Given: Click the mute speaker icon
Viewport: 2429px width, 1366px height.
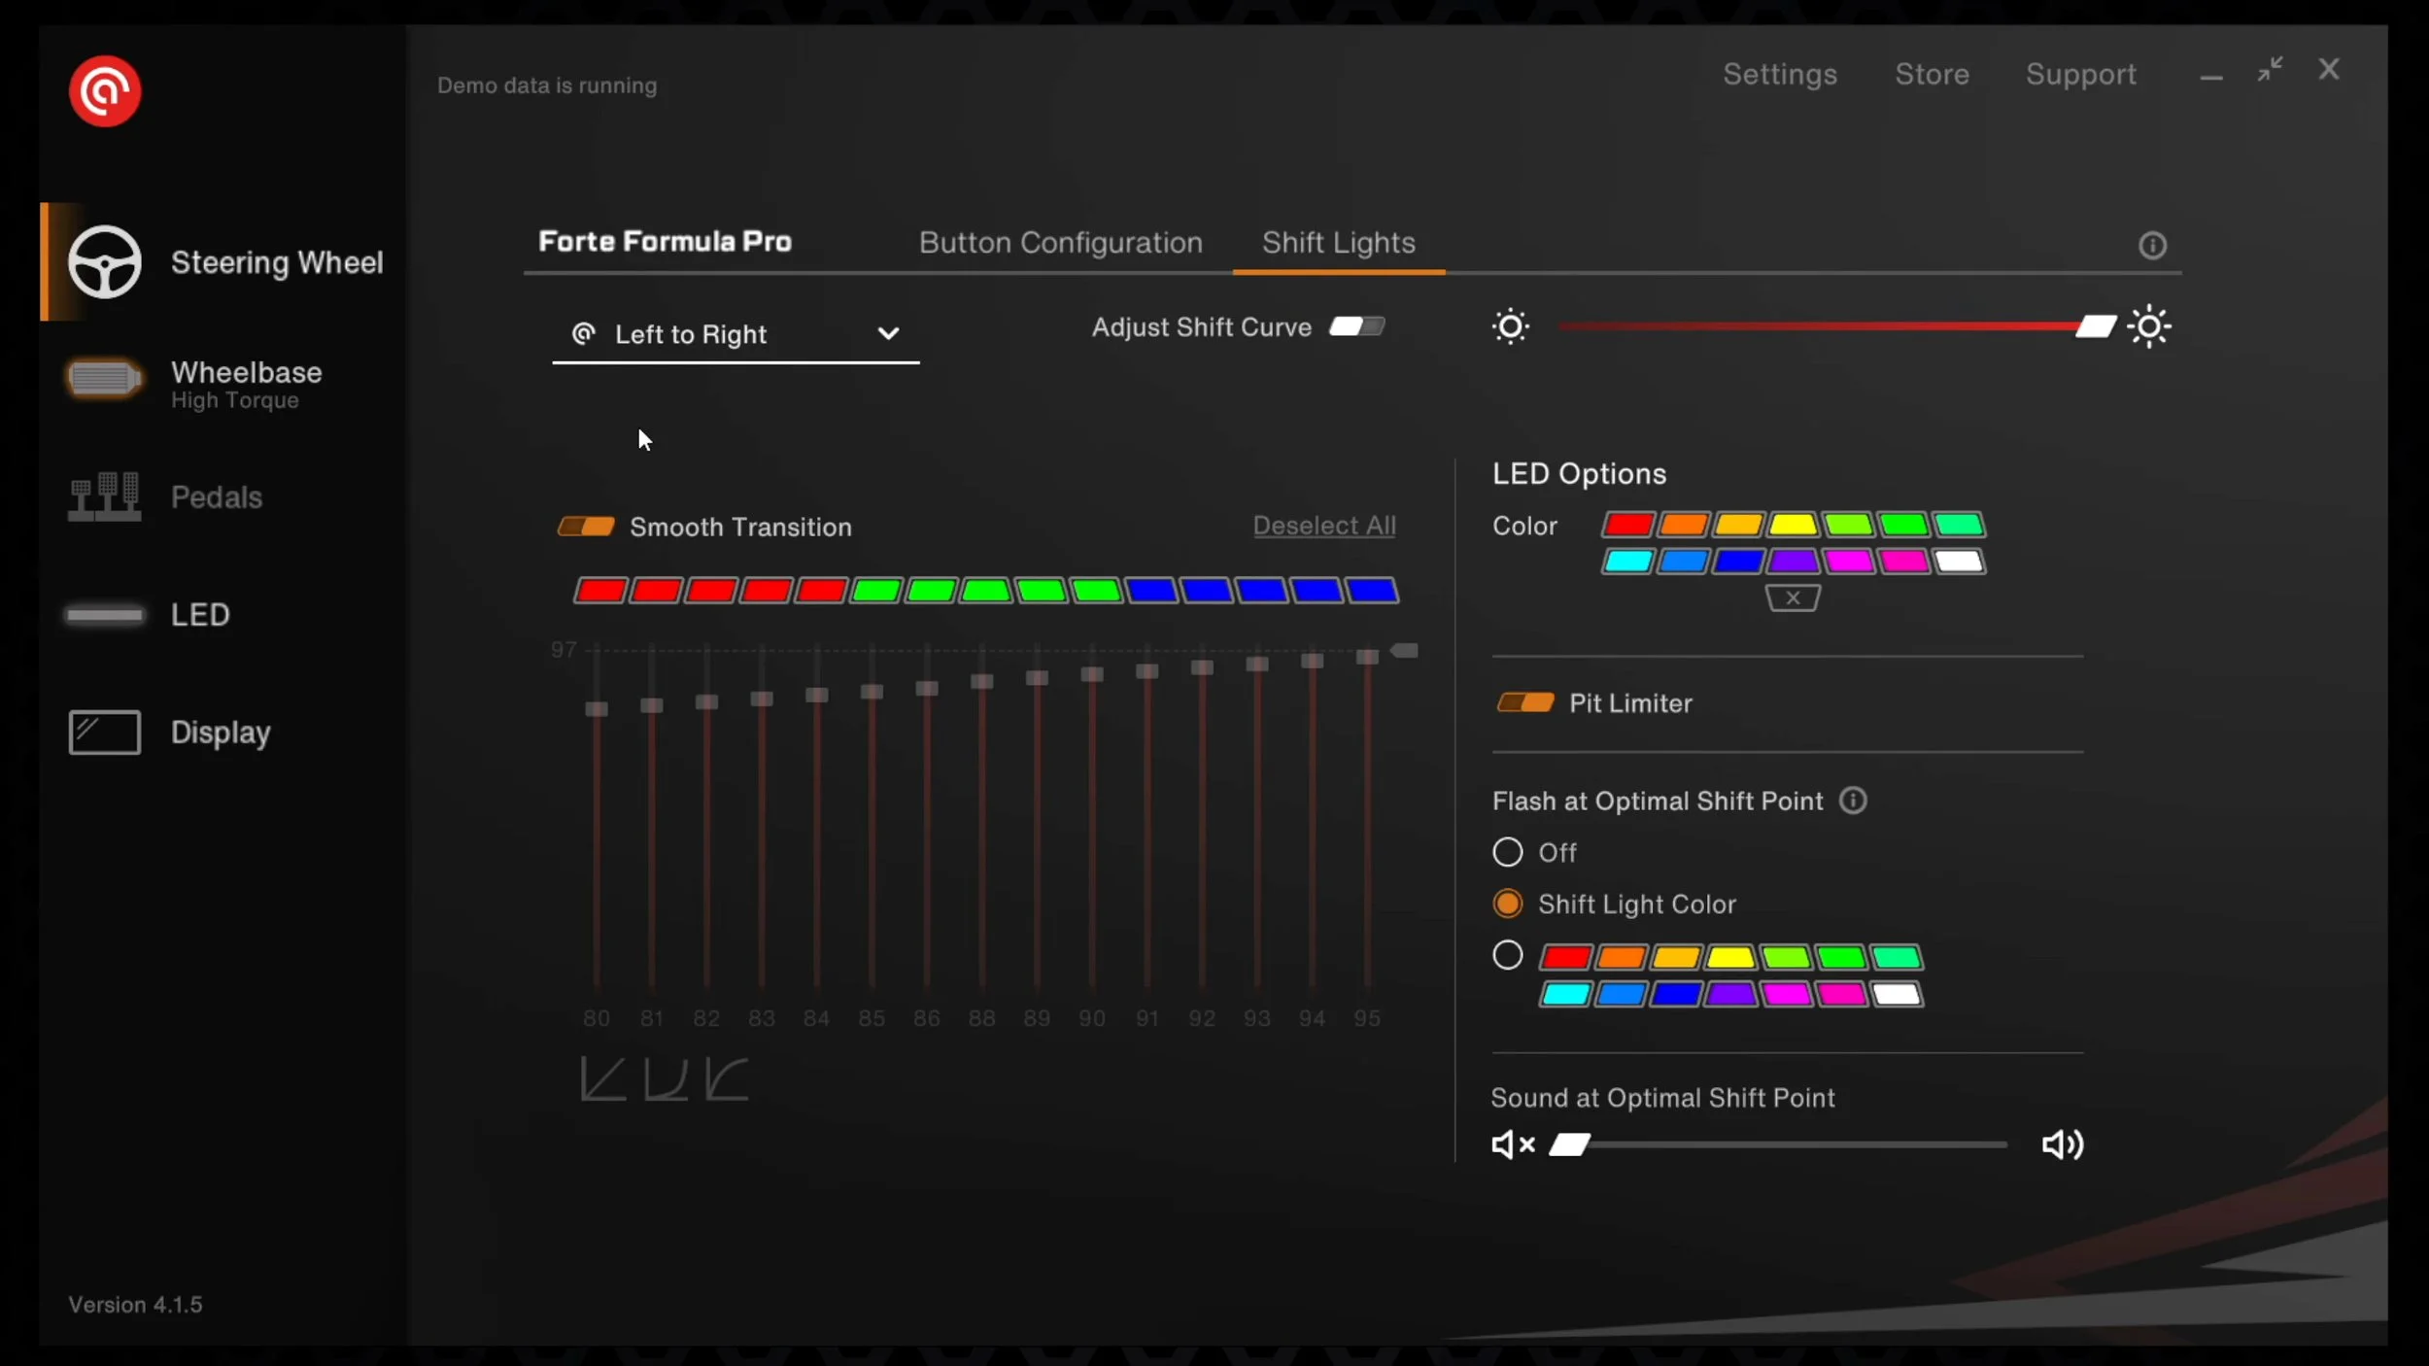Looking at the screenshot, I should pos(1513,1145).
